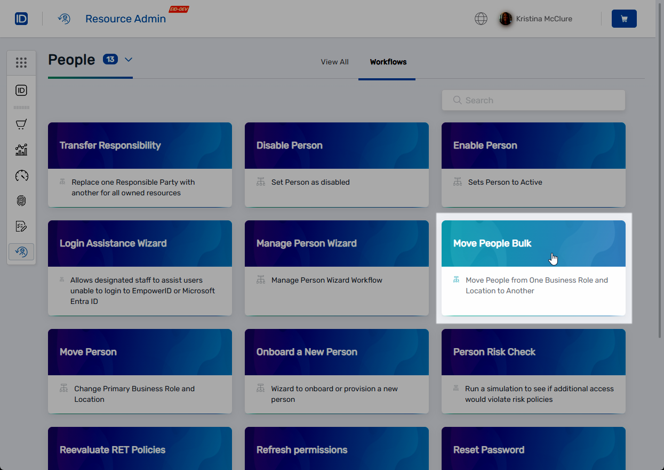Open the analytics chart icon in sidebar
This screenshot has width=664, height=470.
tap(21, 150)
